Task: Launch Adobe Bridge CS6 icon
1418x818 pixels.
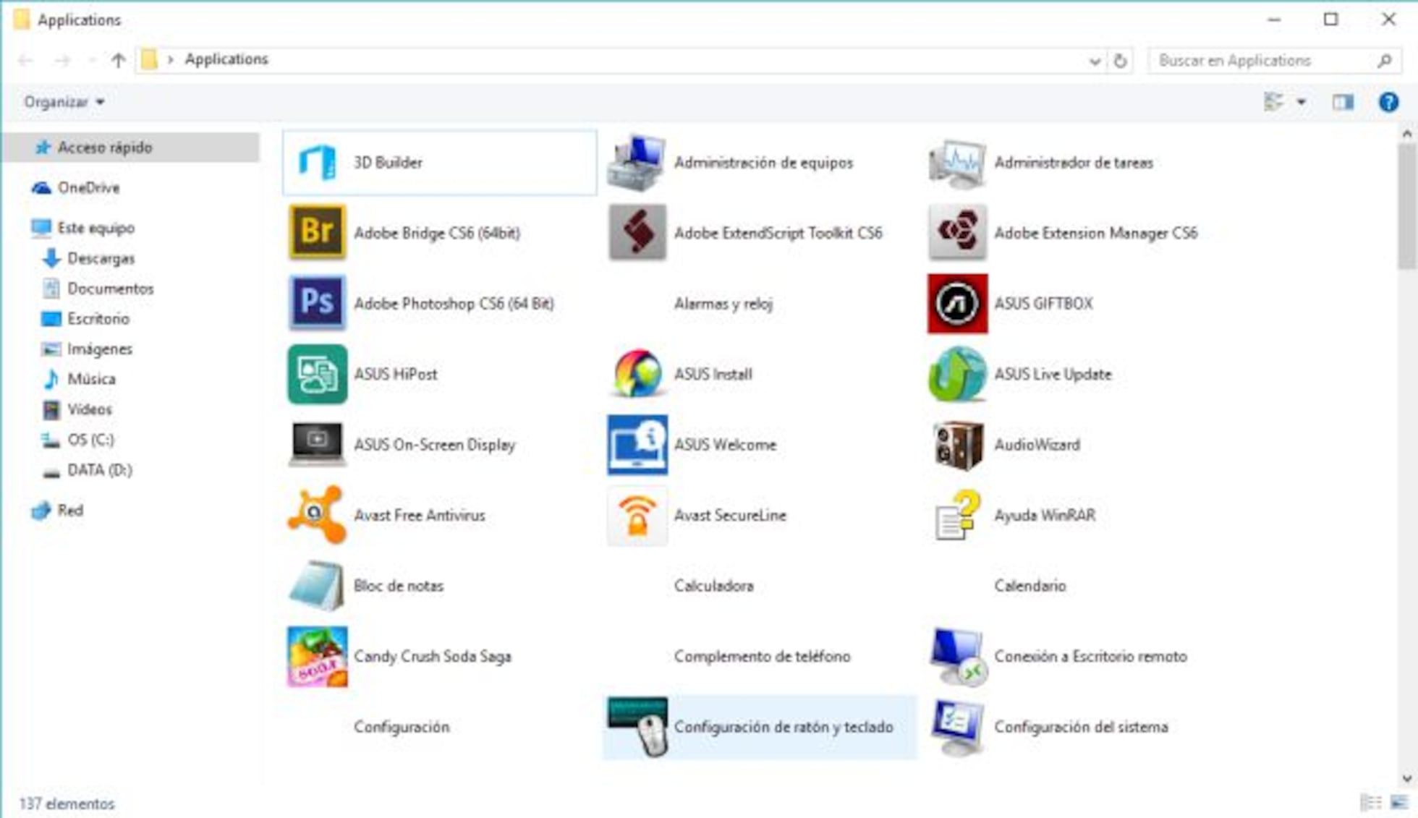Action: pyautogui.click(x=317, y=232)
